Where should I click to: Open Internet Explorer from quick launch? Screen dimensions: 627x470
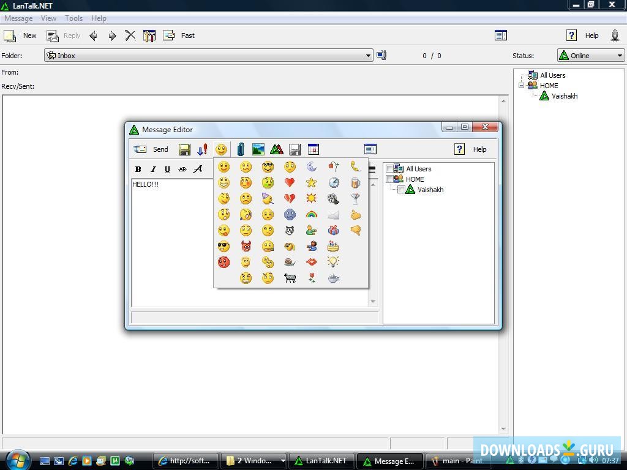click(73, 461)
